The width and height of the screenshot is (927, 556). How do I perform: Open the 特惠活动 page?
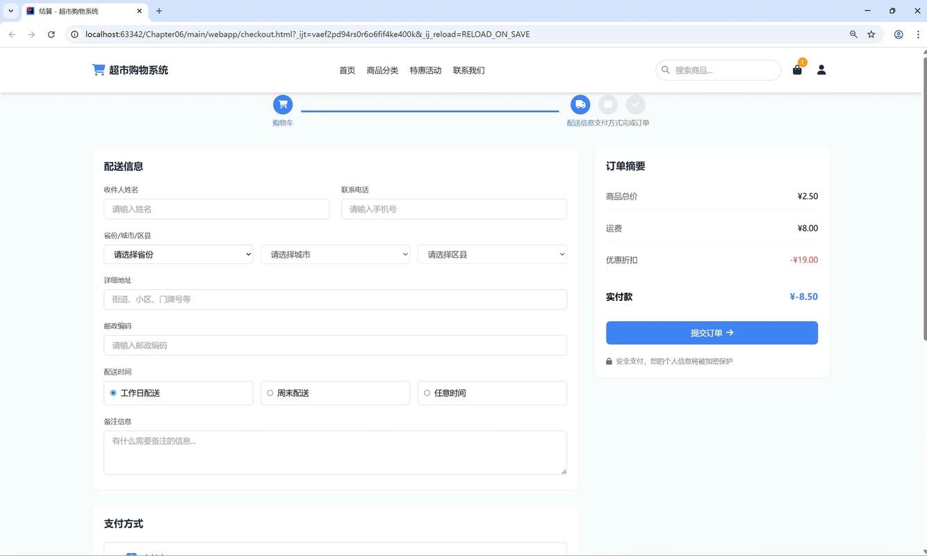tap(425, 69)
